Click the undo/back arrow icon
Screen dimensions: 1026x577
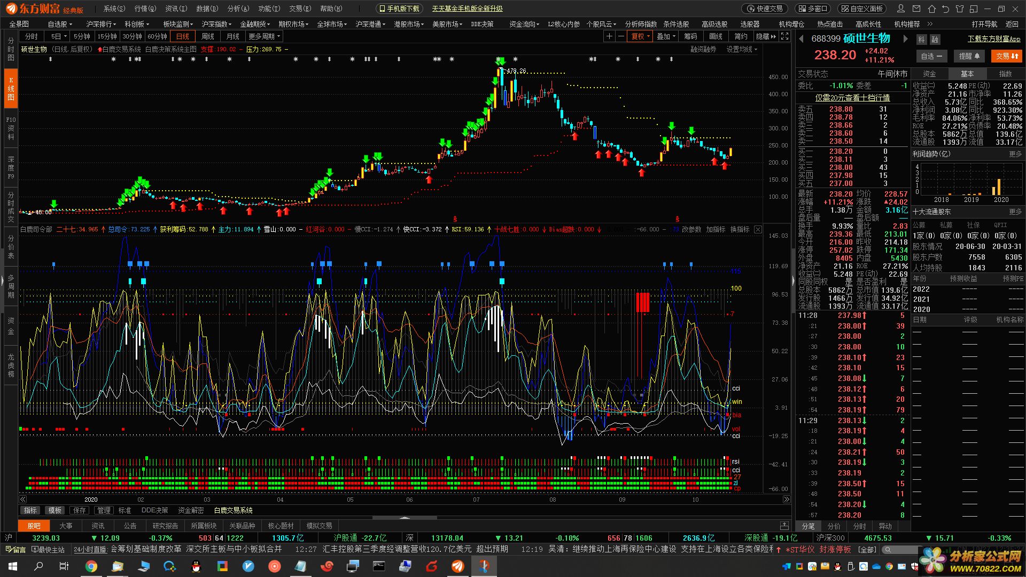945,9
